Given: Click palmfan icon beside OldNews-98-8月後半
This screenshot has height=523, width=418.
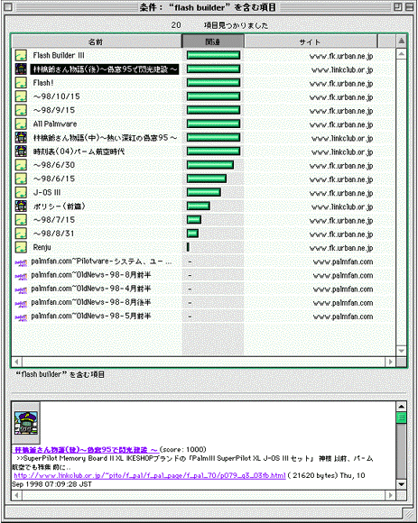Looking at the screenshot, I should 21,304.
